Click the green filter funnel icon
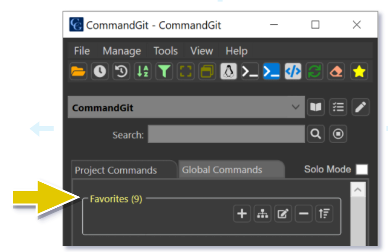The height and width of the screenshot is (252, 388). point(165,72)
